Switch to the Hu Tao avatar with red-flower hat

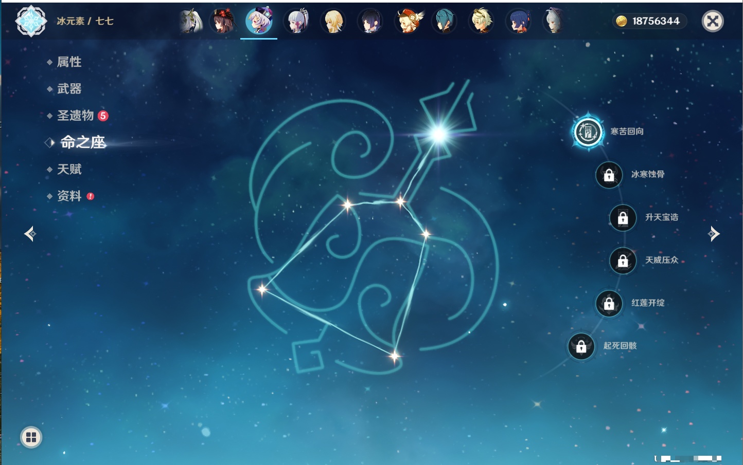click(223, 21)
